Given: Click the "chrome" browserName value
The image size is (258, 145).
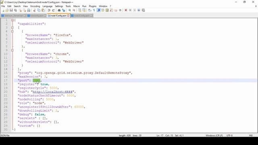Looking at the screenshot, I should pyautogui.click(x=61, y=54).
